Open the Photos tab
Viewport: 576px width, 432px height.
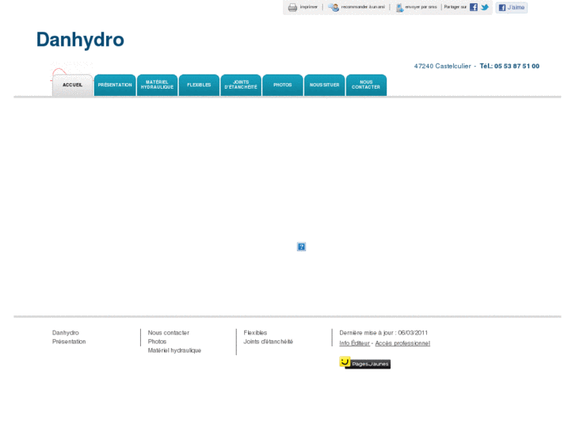[x=283, y=85]
